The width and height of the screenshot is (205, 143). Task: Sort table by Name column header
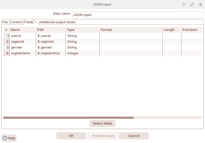point(22,30)
